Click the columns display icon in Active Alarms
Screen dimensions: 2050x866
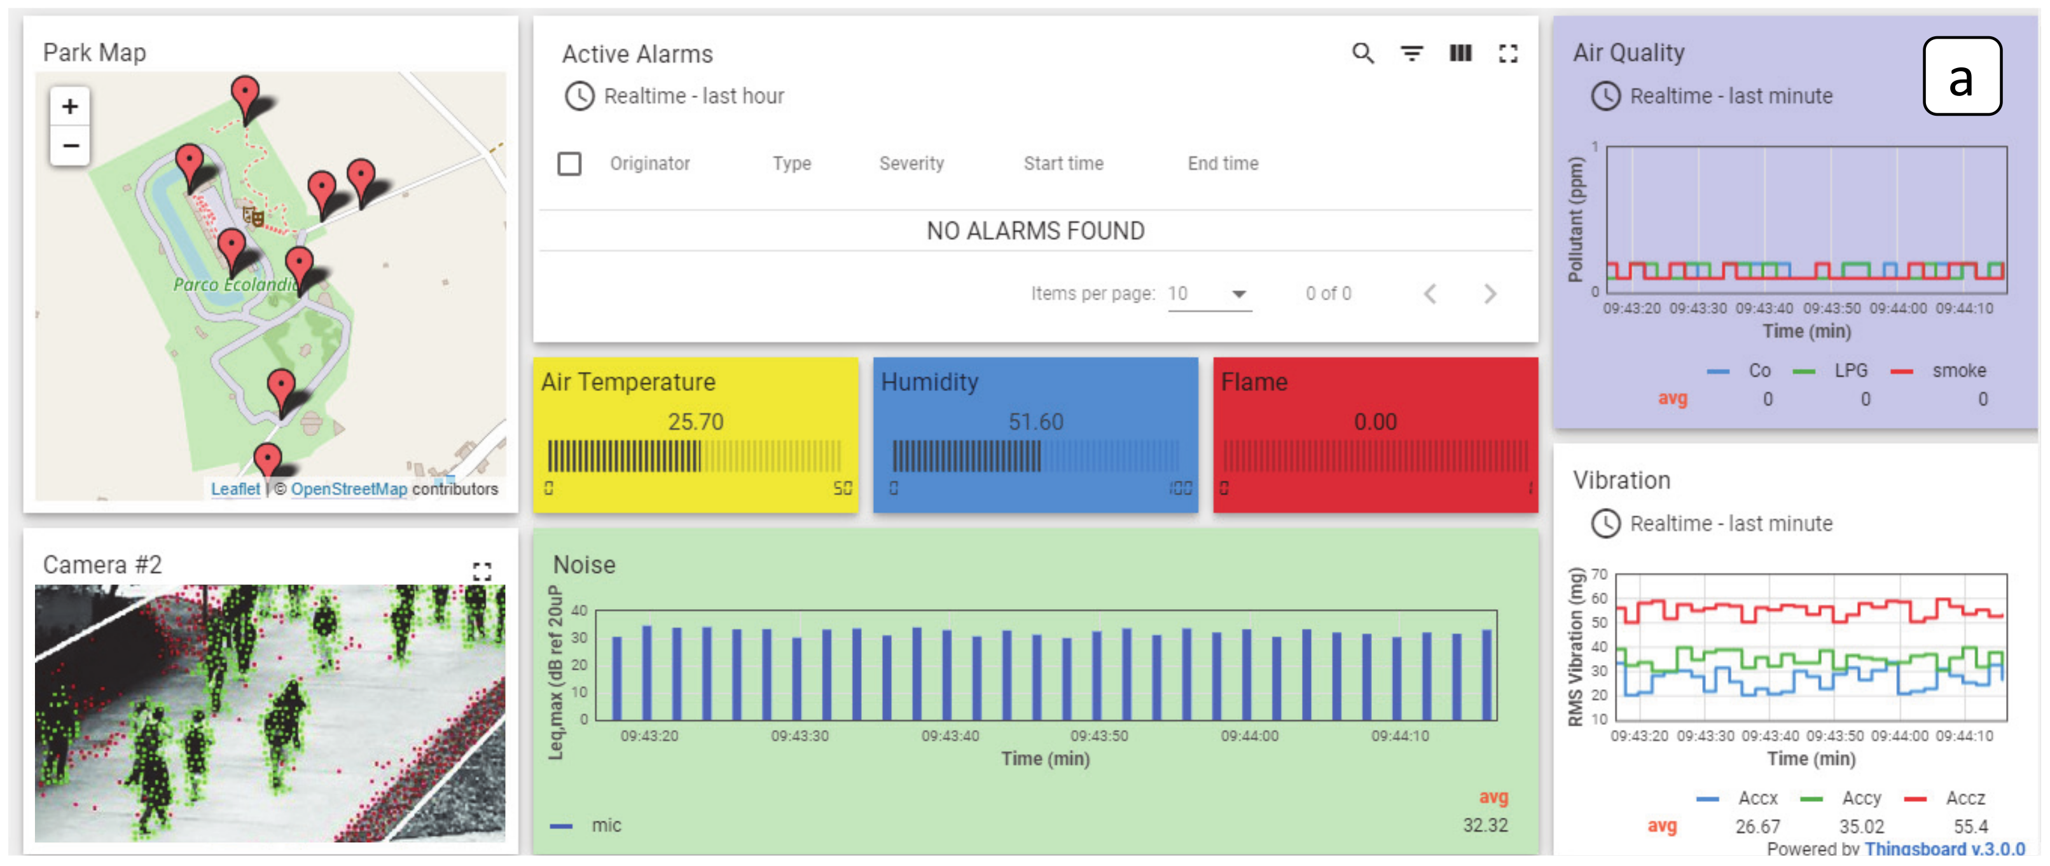[x=1460, y=53]
